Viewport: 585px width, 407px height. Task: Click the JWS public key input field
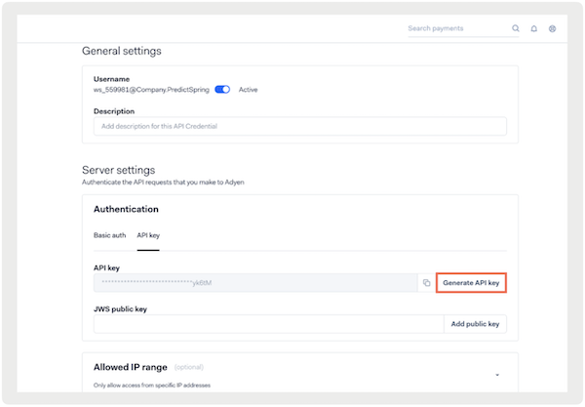tap(269, 324)
